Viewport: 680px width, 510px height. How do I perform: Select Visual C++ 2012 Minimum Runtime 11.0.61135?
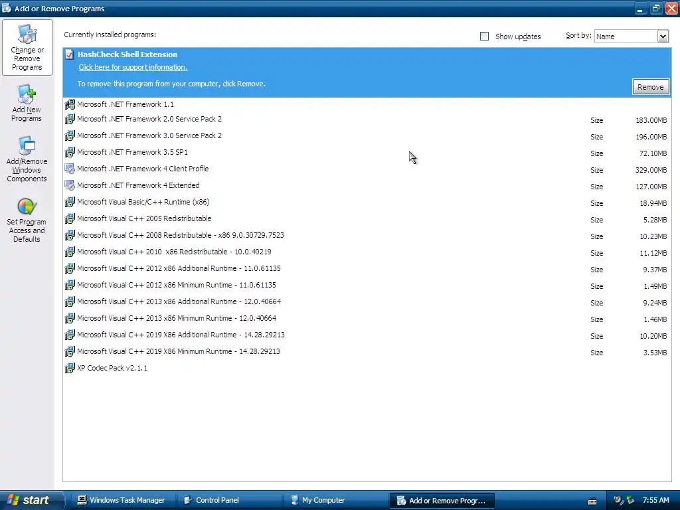coord(367,285)
